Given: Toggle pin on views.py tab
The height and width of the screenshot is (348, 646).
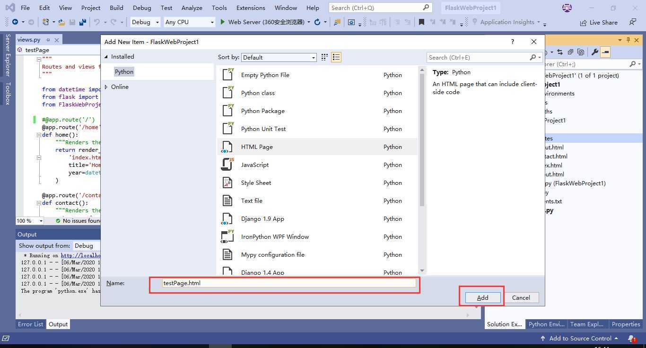Looking at the screenshot, I should coord(48,40).
